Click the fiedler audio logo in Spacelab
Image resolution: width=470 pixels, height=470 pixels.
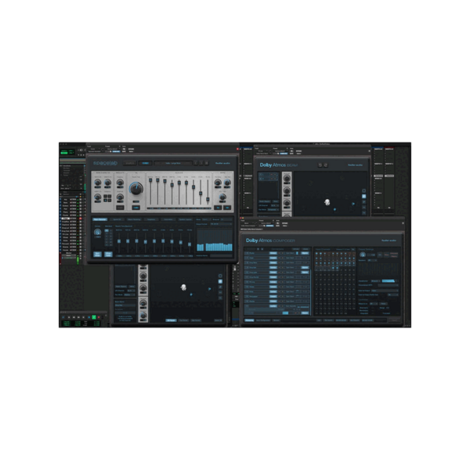pyautogui.click(x=222, y=164)
